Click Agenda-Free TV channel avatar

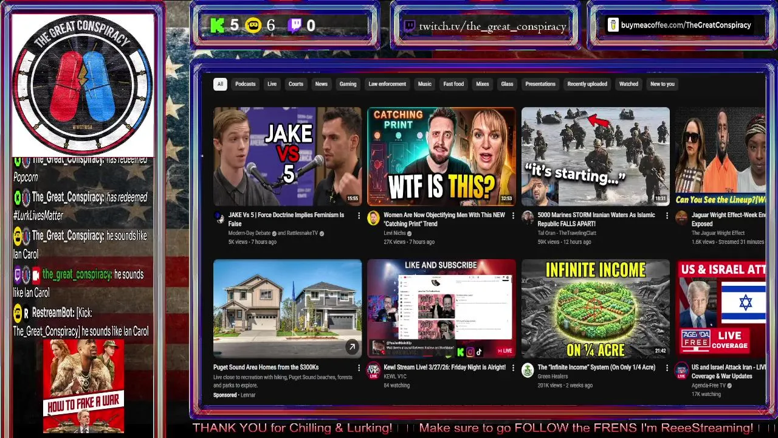(681, 370)
